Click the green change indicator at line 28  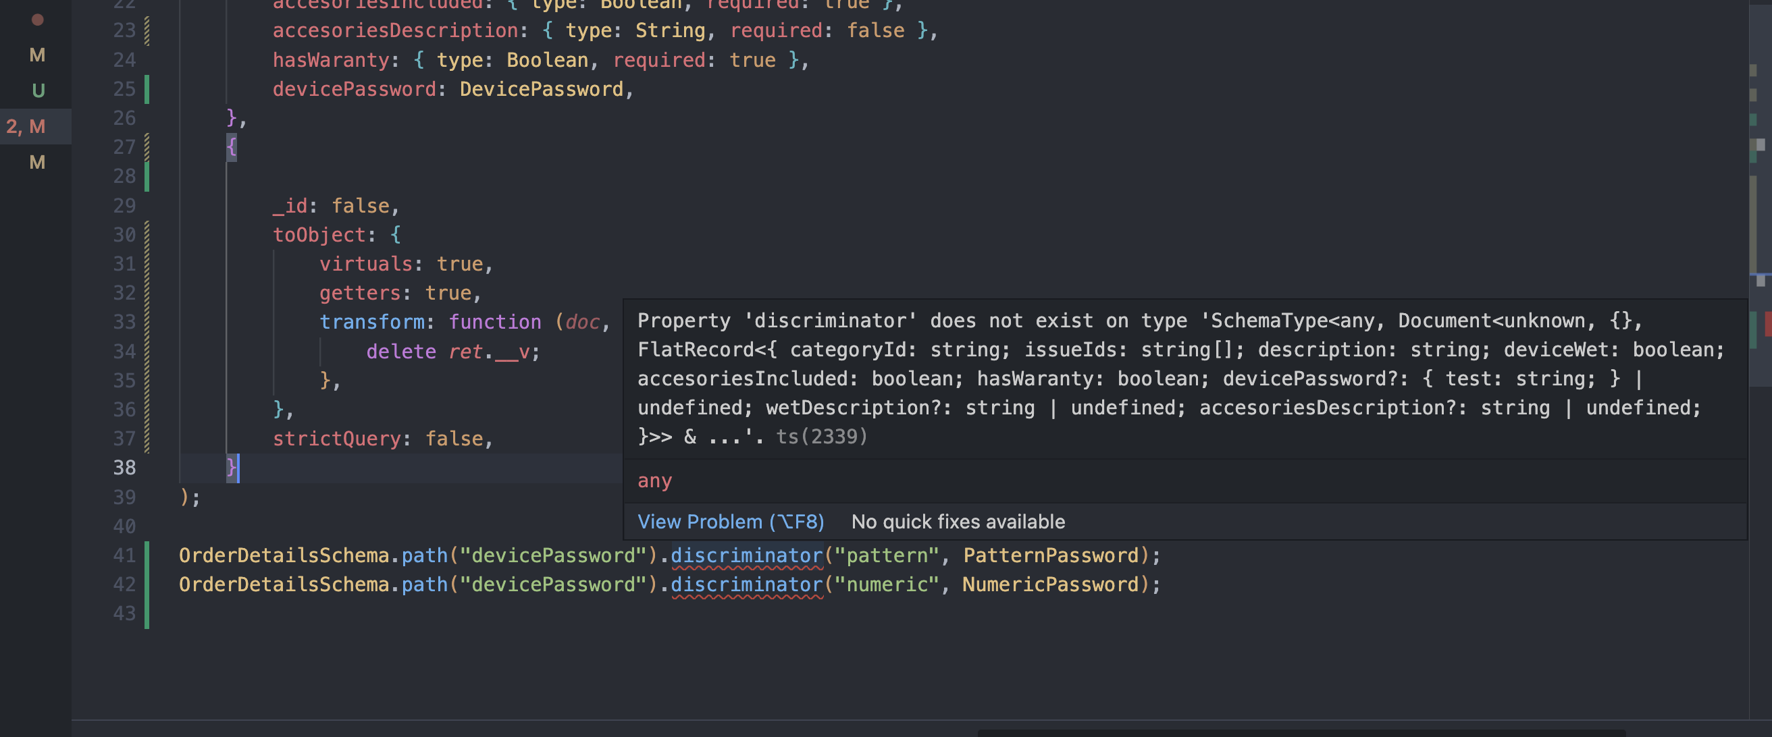point(147,176)
